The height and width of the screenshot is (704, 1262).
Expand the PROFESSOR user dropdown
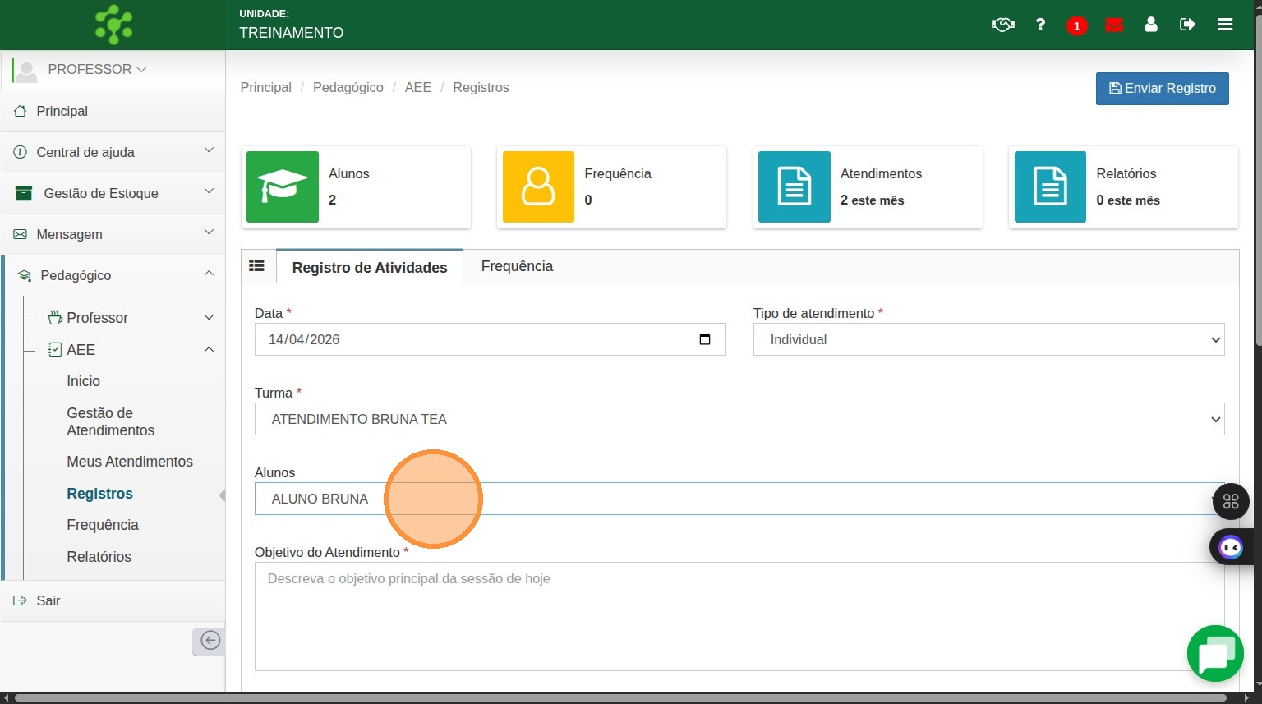(97, 70)
